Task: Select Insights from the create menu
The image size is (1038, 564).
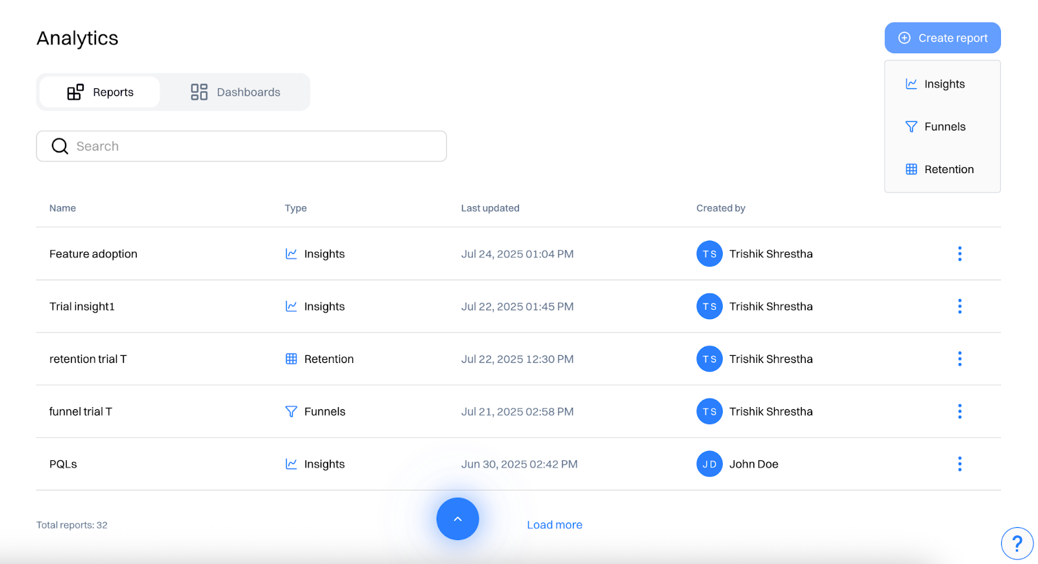Action: click(942, 84)
